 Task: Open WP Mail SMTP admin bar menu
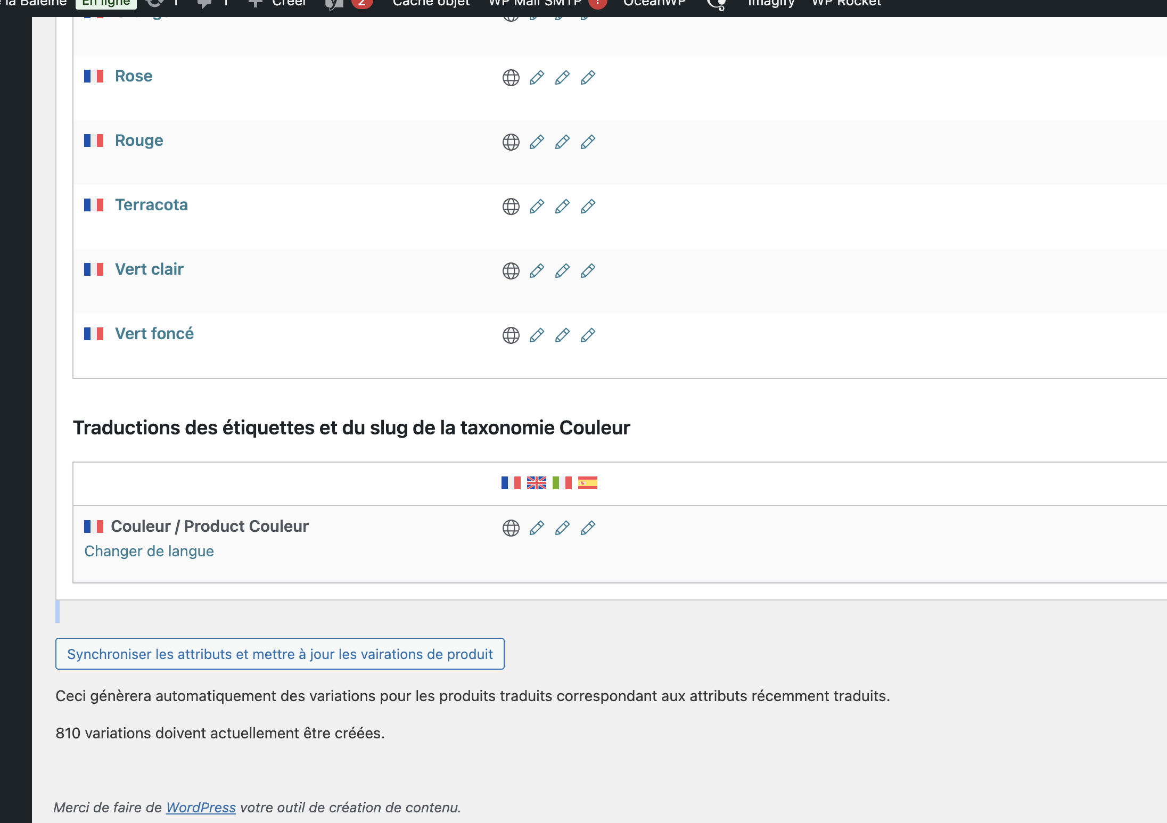[x=535, y=3]
